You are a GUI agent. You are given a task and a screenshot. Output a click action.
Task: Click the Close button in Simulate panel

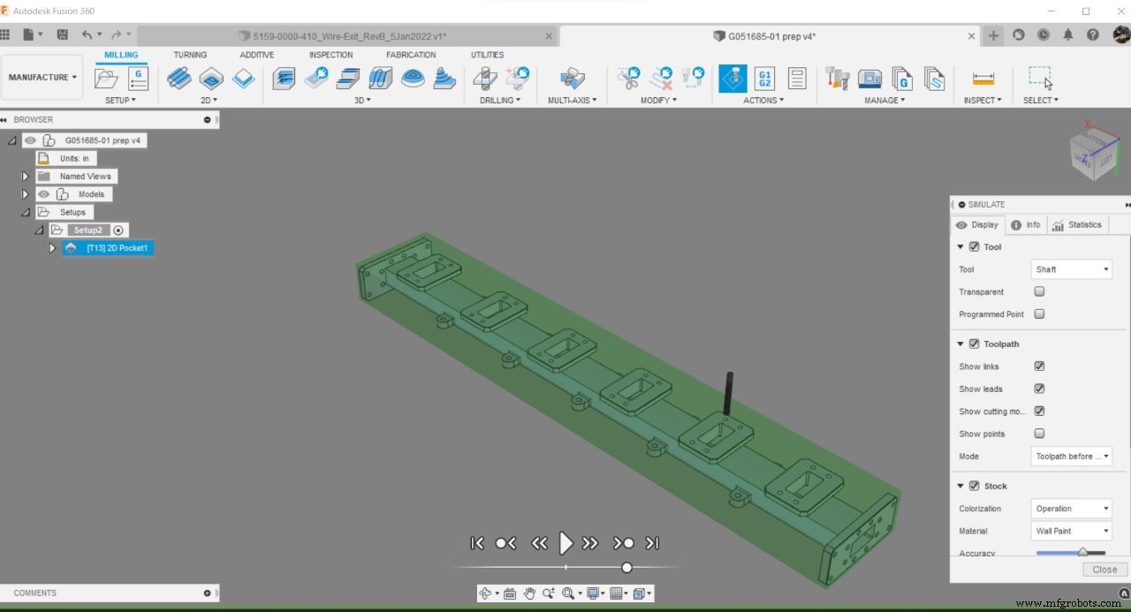coord(1104,570)
